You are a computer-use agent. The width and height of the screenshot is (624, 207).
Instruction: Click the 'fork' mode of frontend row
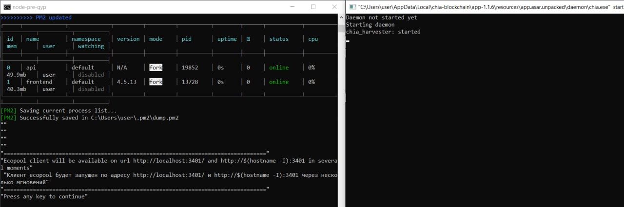(x=156, y=82)
